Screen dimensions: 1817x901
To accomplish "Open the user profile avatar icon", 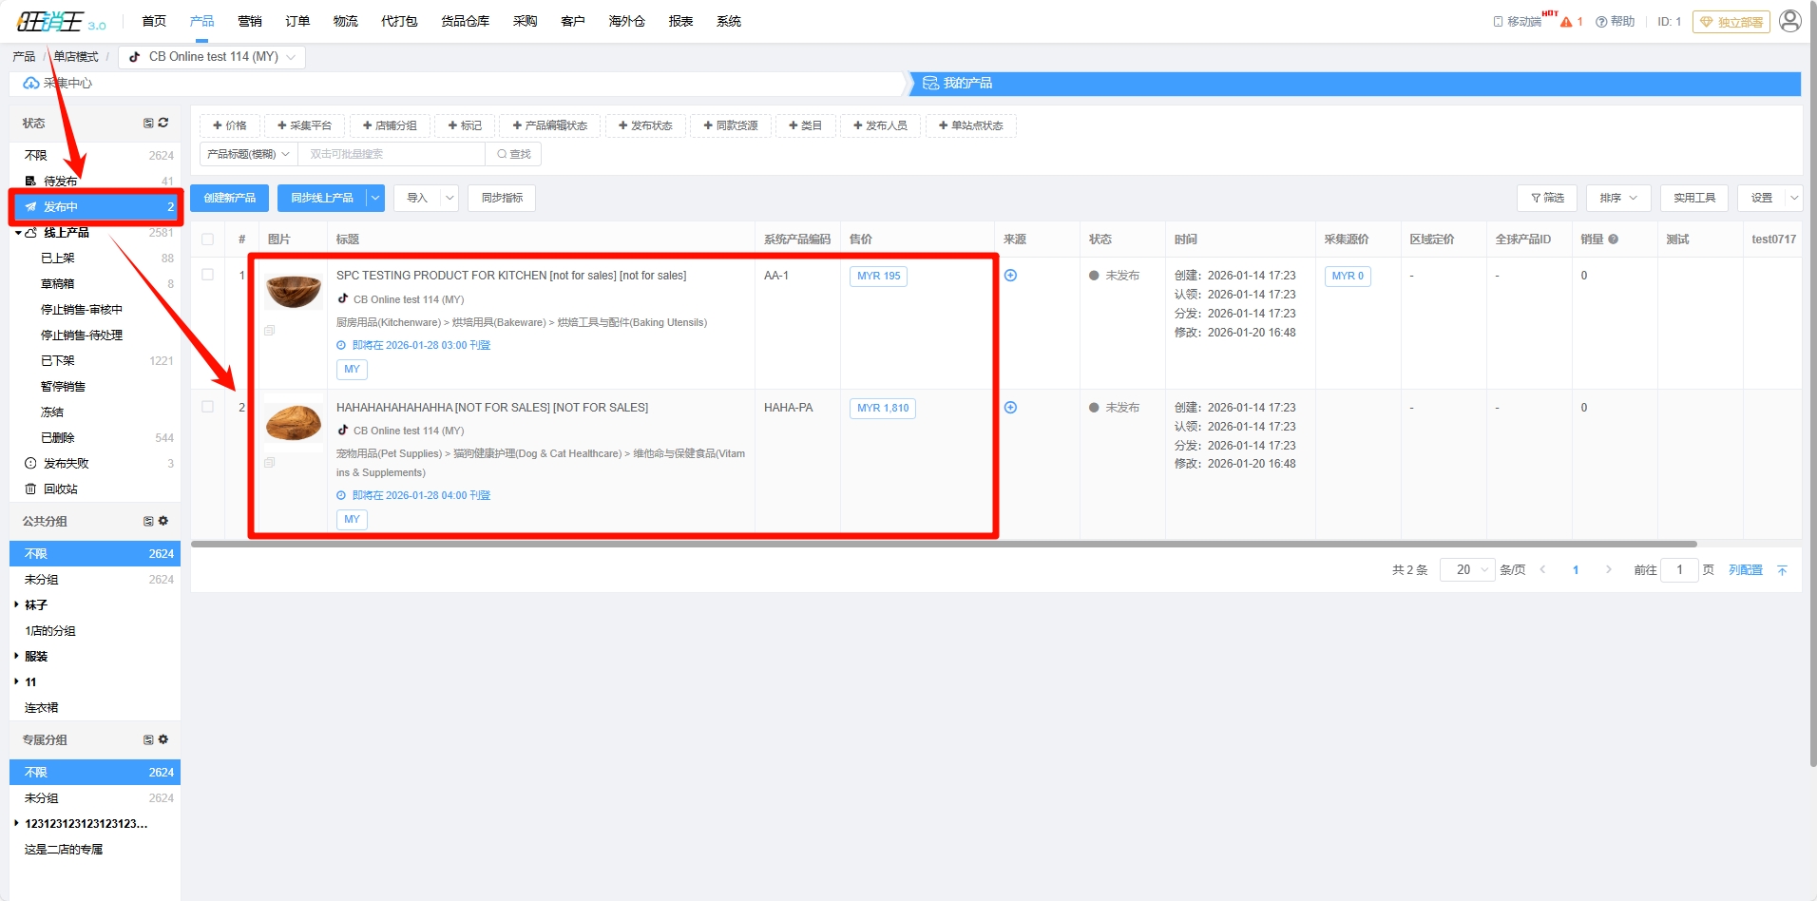I will 1789,21.
